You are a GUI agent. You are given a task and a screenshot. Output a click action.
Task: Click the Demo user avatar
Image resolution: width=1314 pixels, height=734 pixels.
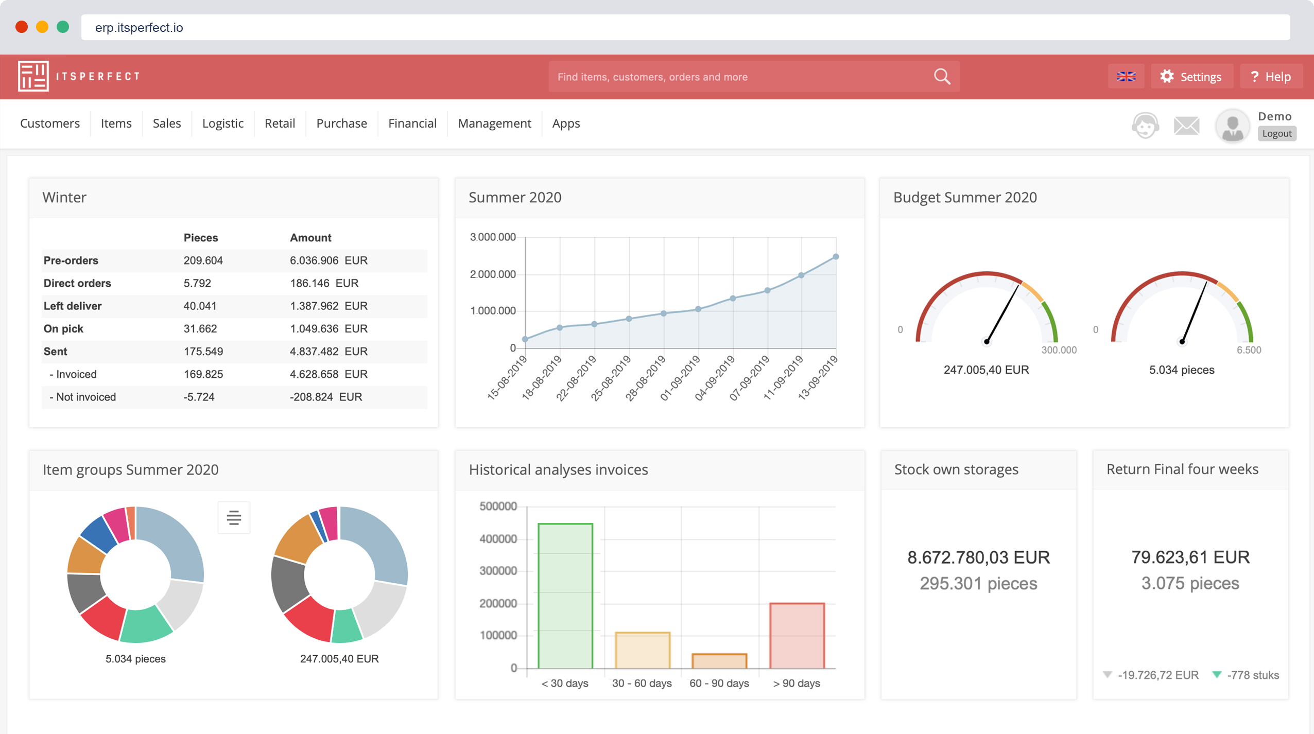tap(1232, 125)
